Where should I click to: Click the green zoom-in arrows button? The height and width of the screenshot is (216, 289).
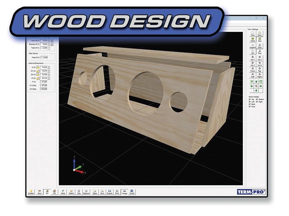pos(252,82)
